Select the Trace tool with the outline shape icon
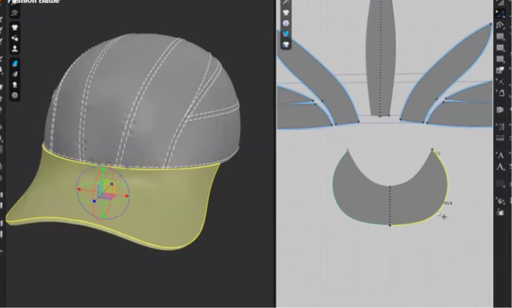The height and width of the screenshot is (308, 512). tap(501, 93)
